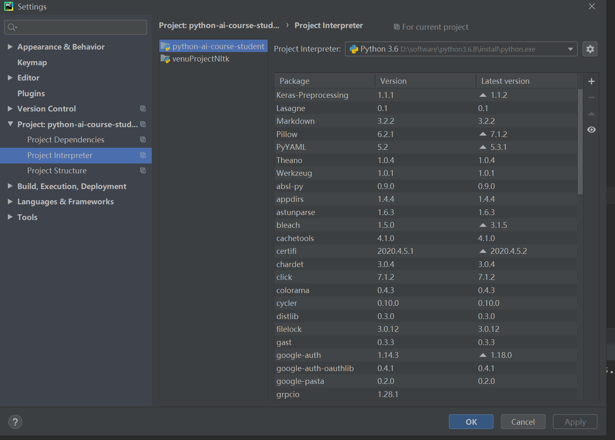Click the venuProjectNltk folder icon

pyautogui.click(x=165, y=59)
